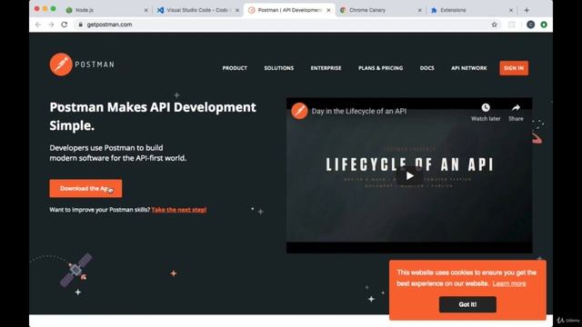Reload the page with refresh icon
Viewport: 582px width, 327px height.
point(65,25)
